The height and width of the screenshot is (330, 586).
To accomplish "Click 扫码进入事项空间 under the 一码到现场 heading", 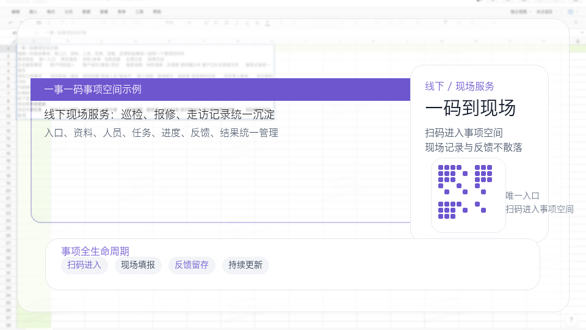I will tap(464, 133).
